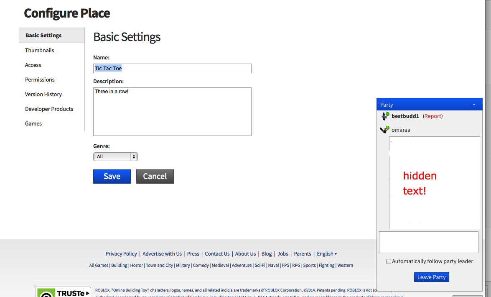Minimize the Party chat panel

pyautogui.click(x=473, y=105)
